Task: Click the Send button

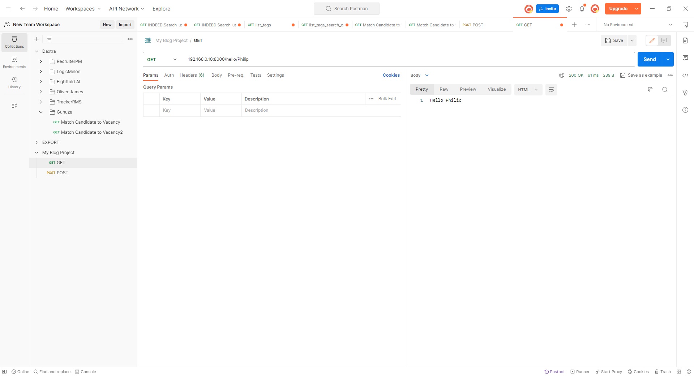Action: (650, 59)
